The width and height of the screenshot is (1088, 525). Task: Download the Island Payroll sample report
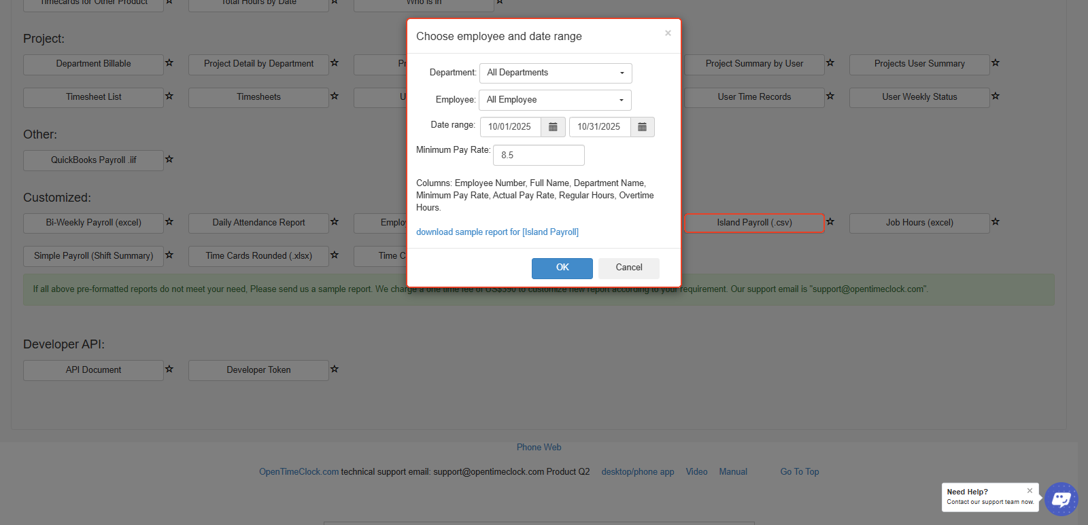(x=497, y=232)
